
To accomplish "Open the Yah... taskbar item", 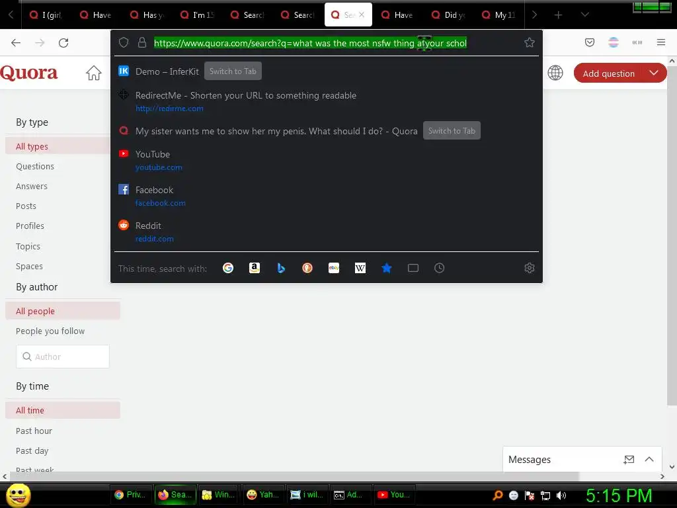I will (x=263, y=495).
